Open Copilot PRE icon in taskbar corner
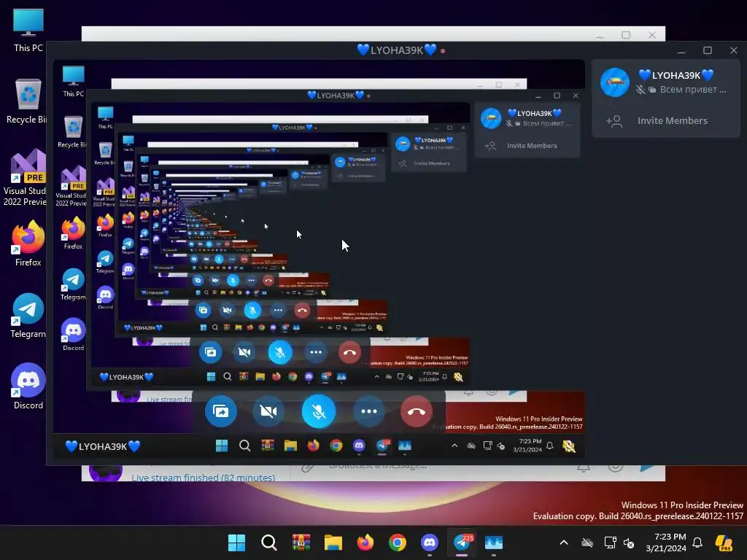The width and height of the screenshot is (747, 560). click(724, 542)
